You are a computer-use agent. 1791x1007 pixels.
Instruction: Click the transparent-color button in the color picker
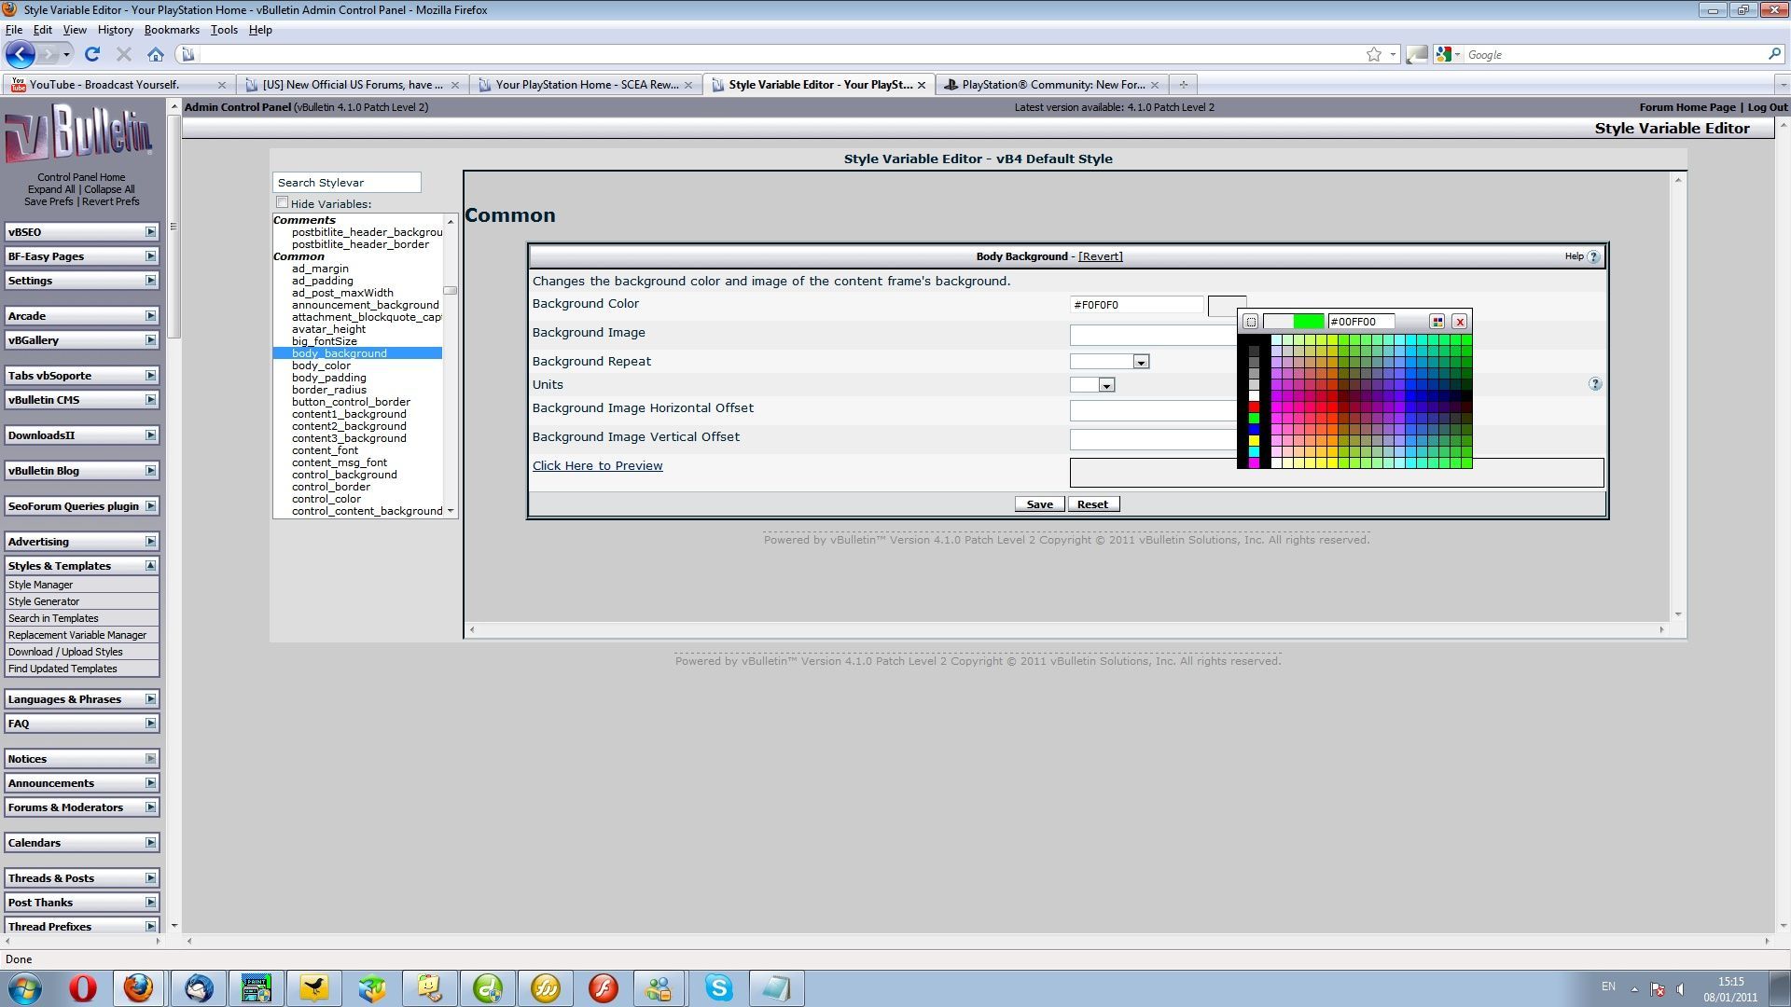click(x=1251, y=322)
